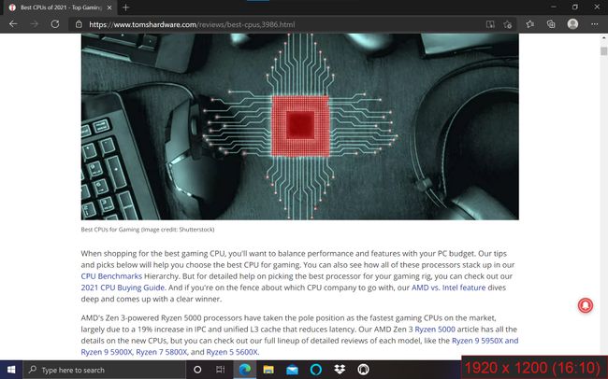The image size is (608, 379).
Task: Open Task View on the taskbar
Action: (x=220, y=370)
